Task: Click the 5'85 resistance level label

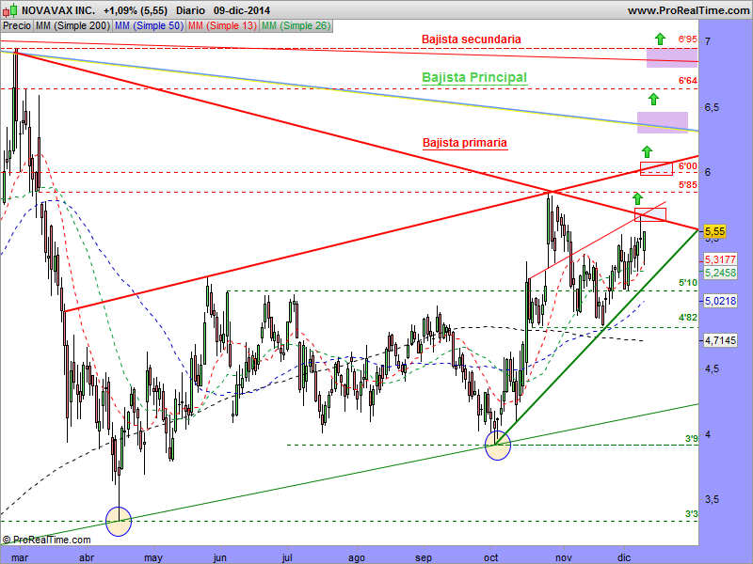Action: click(687, 184)
